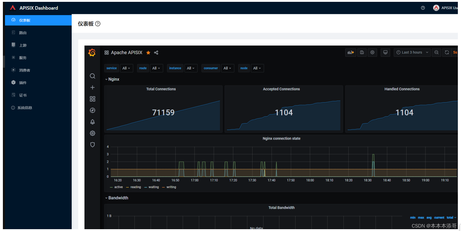Open the 证书 menu item

38,95
